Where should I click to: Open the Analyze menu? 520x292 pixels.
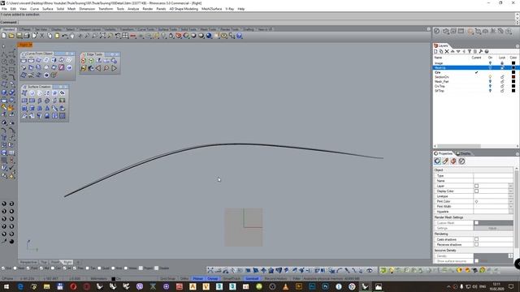tap(133, 9)
